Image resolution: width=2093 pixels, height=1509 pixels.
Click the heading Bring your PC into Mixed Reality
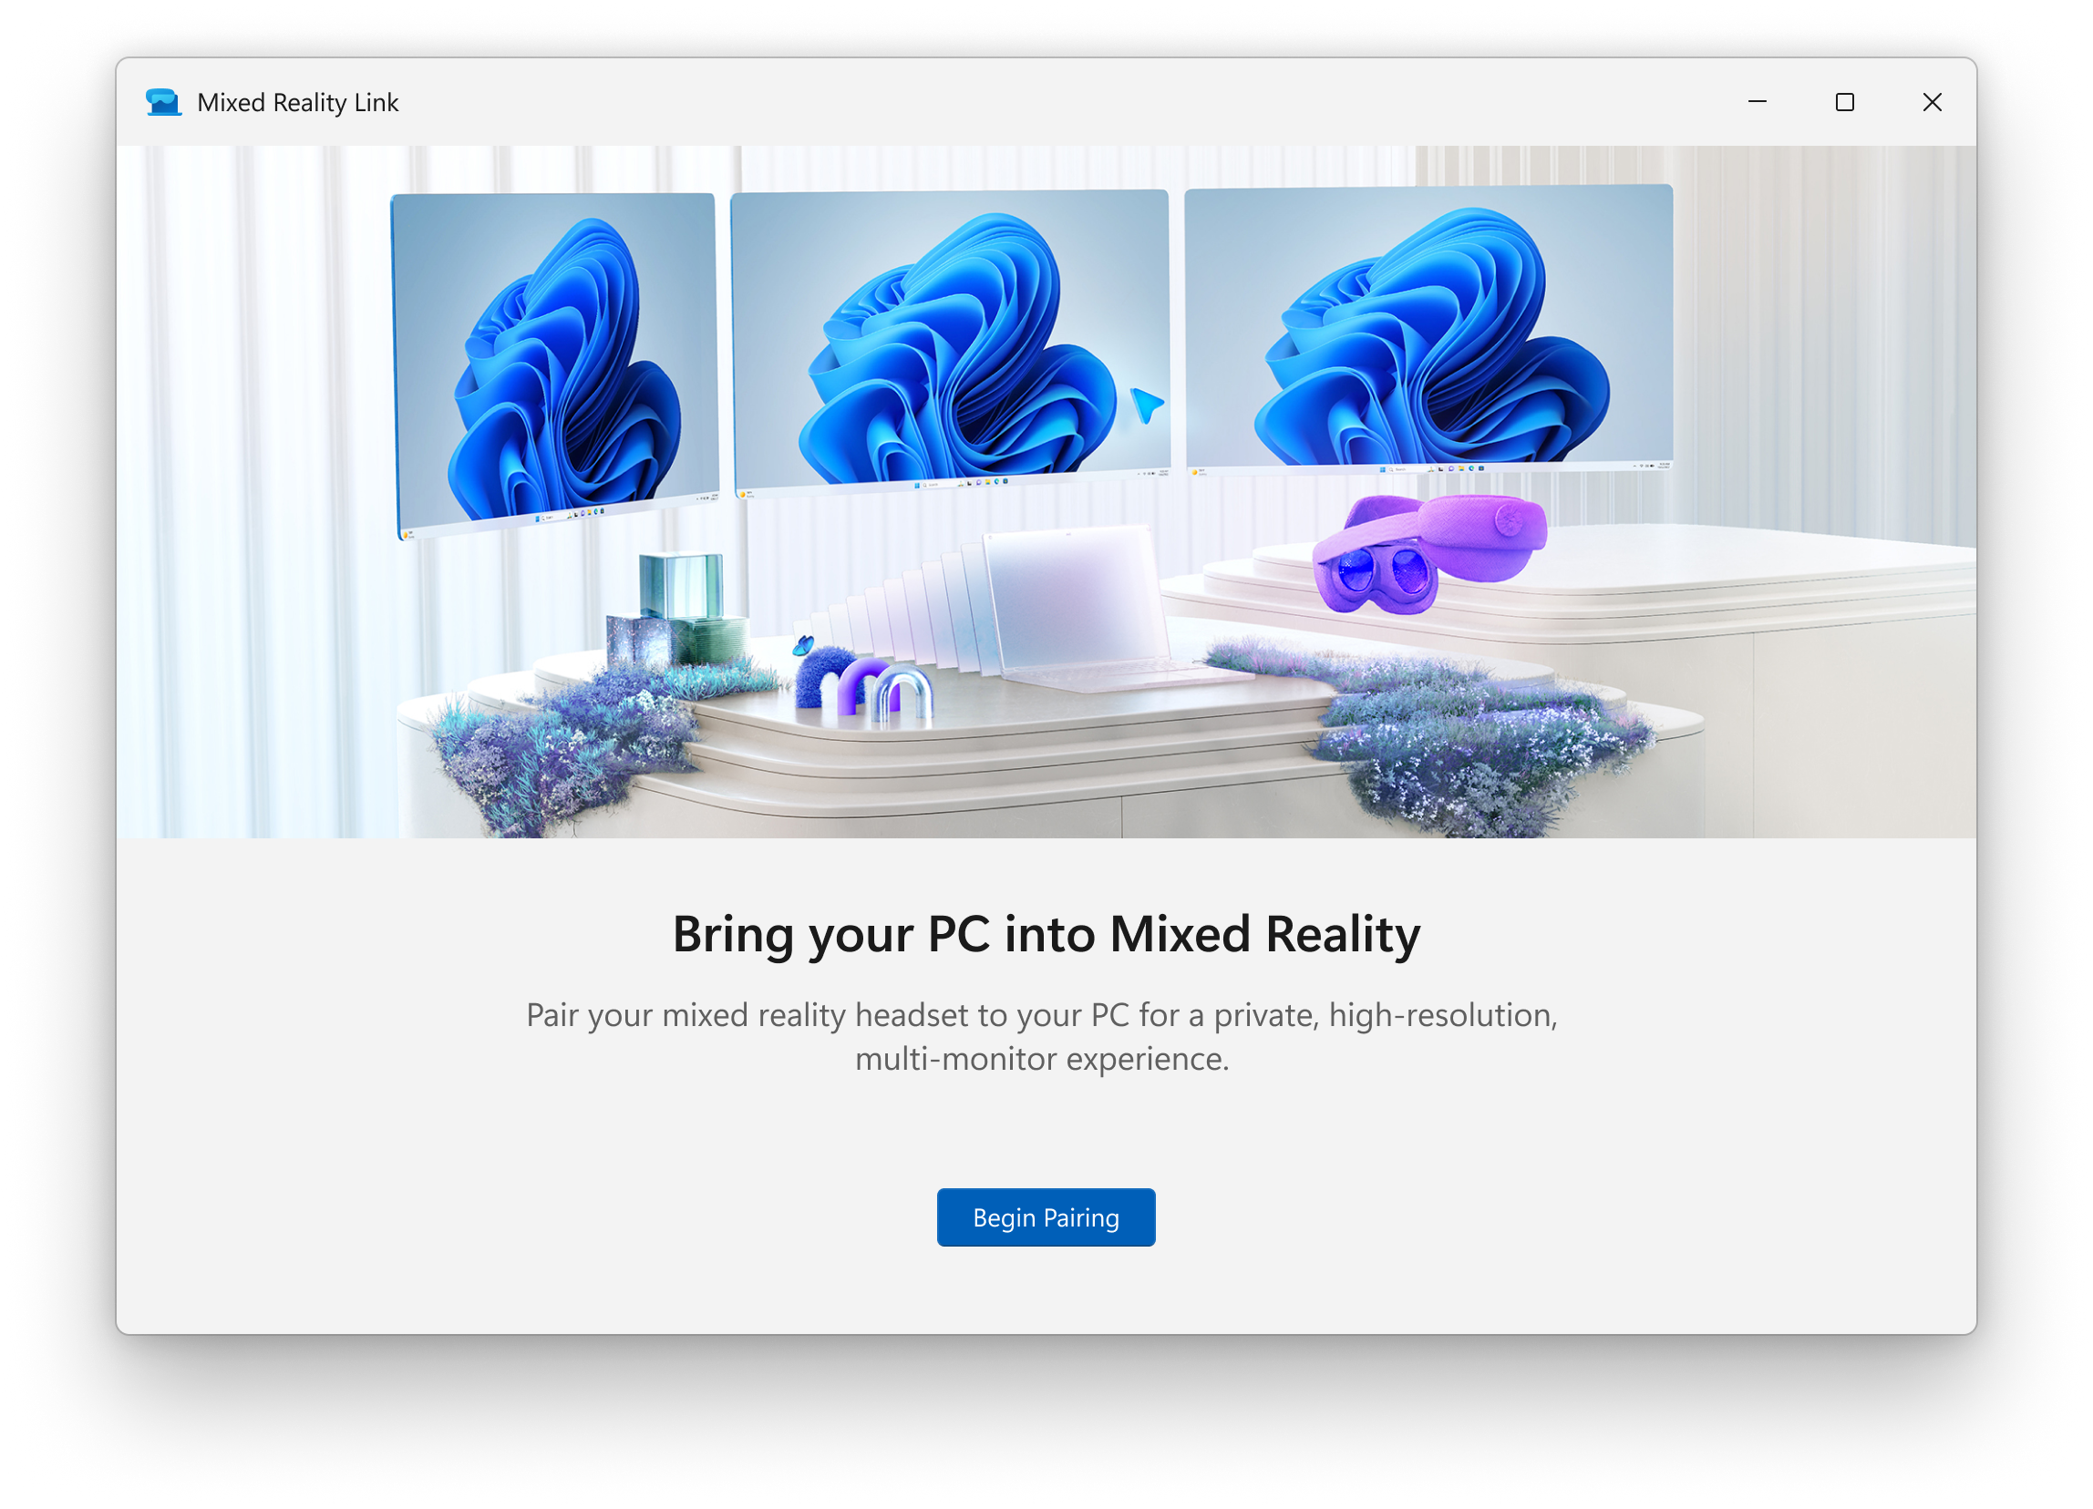click(1046, 935)
